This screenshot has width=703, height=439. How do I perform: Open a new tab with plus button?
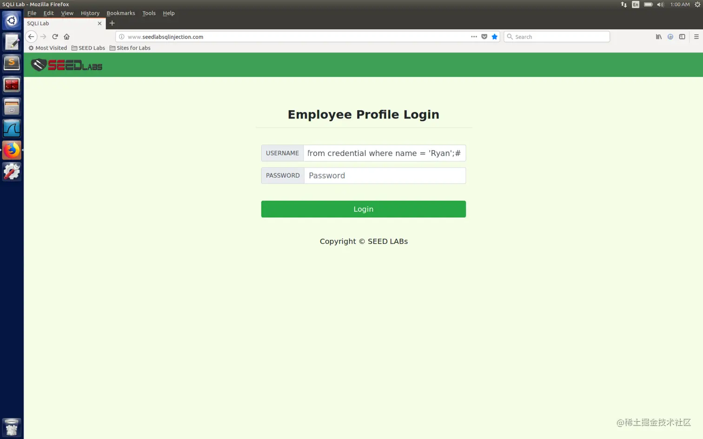(112, 23)
